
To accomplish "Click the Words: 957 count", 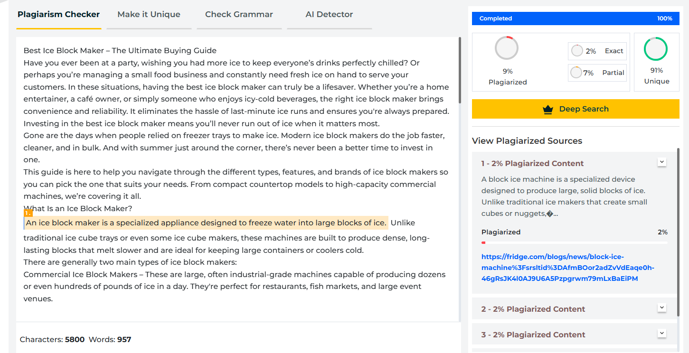I will (110, 340).
